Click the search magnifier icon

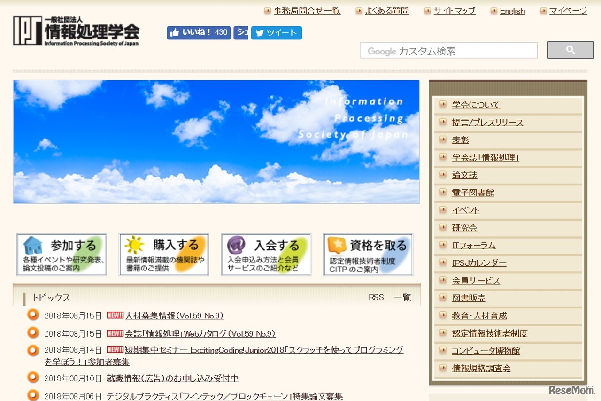pos(570,50)
